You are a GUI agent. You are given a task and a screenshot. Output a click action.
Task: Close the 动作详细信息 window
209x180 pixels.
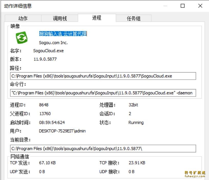pyautogui.click(x=200, y=6)
